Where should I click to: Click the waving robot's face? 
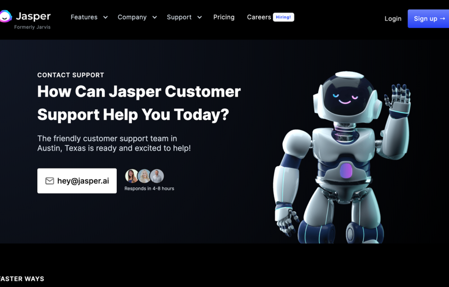tap(346, 97)
